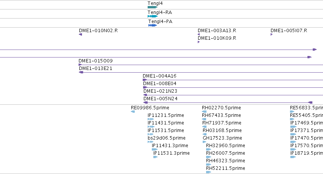323x174 pixels.
Task: Click the DME1-013E21 start arrow
Action: pos(81,72)
